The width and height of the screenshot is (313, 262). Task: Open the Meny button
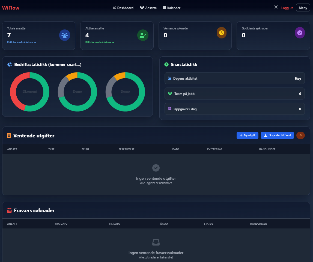303,8
